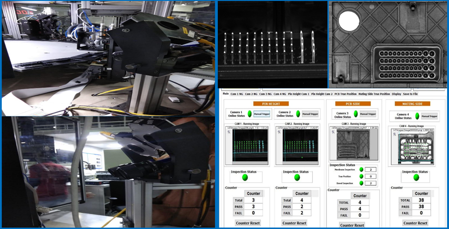The width and height of the screenshot is (449, 229).
Task: Click the True Position value field
Action: (371, 177)
